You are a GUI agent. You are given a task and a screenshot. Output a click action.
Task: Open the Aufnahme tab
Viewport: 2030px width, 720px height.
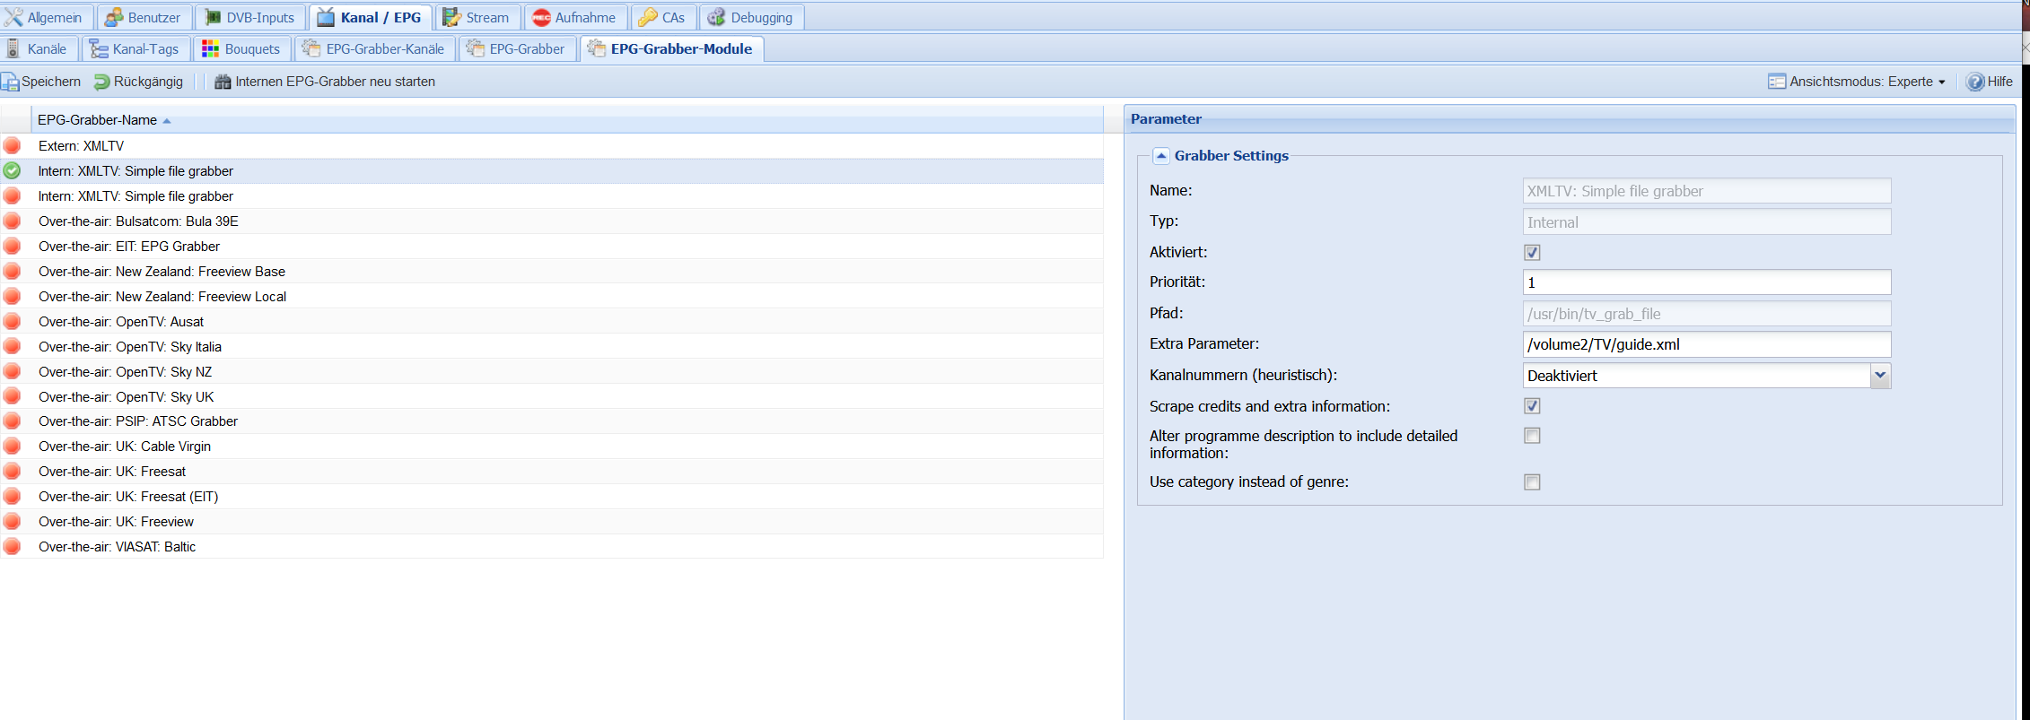coord(574,17)
